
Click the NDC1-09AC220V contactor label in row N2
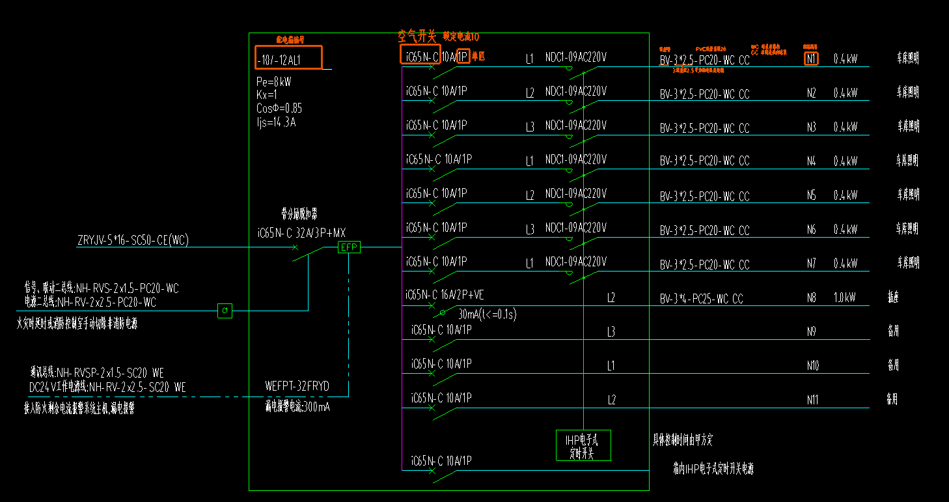pyautogui.click(x=576, y=91)
